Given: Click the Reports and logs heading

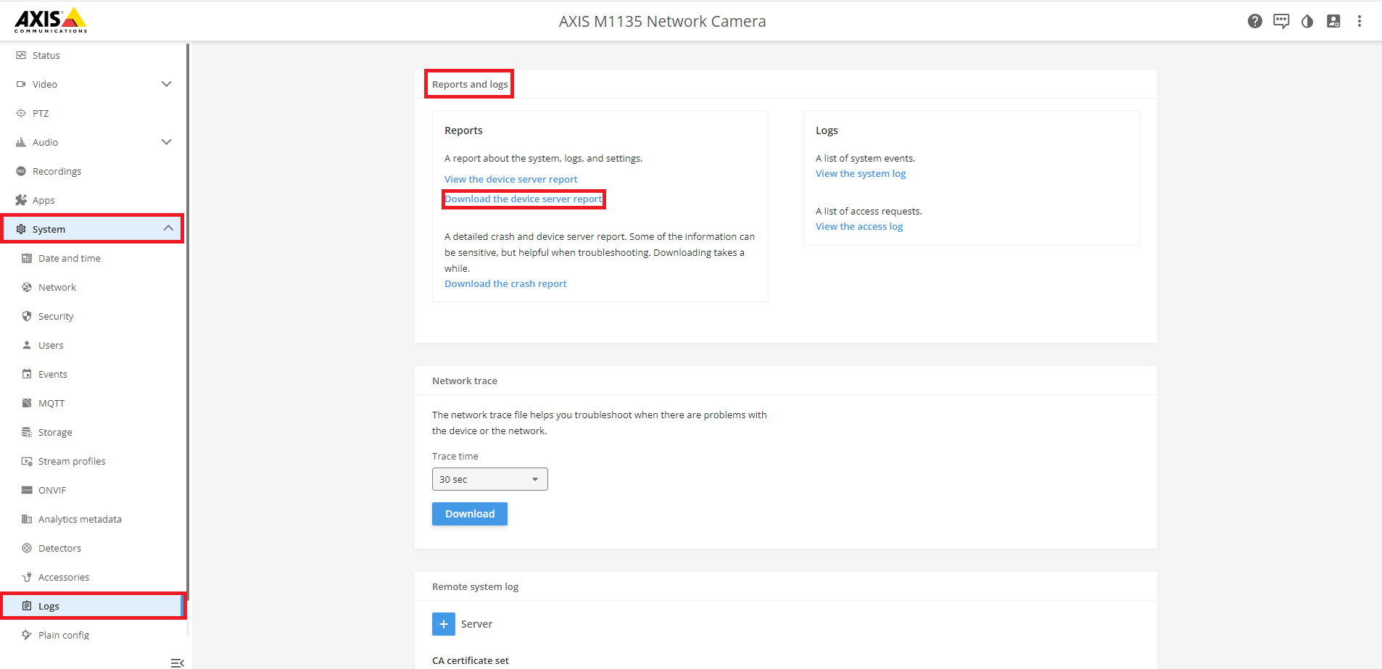Looking at the screenshot, I should [470, 84].
